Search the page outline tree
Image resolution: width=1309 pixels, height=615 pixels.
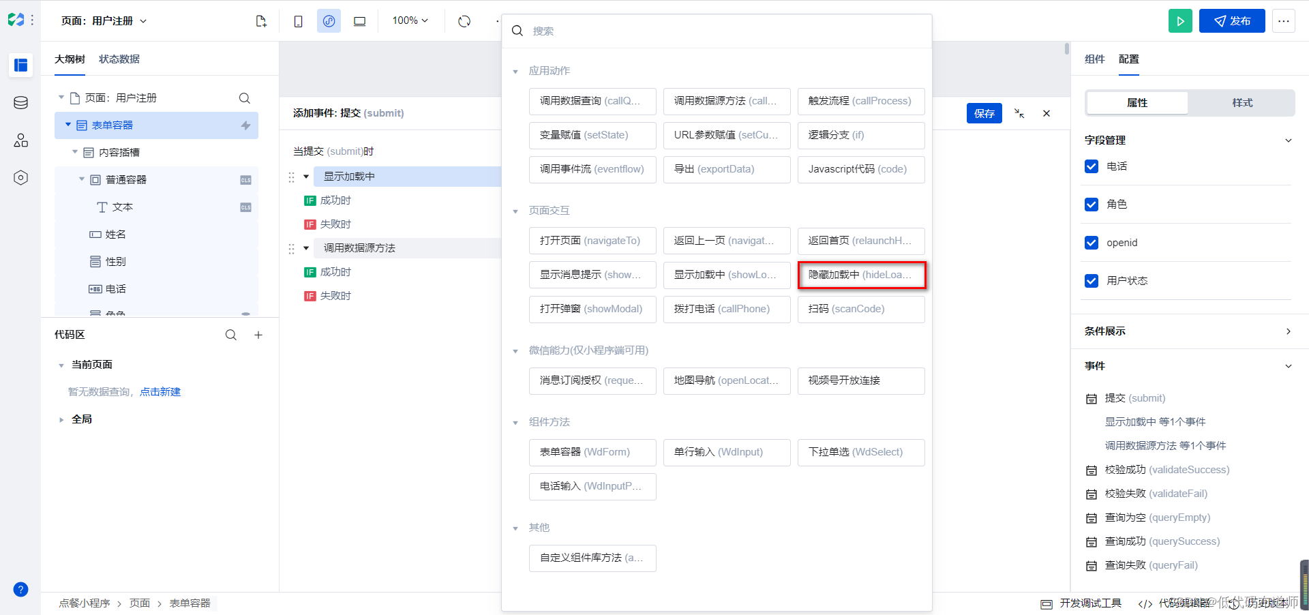pyautogui.click(x=244, y=98)
